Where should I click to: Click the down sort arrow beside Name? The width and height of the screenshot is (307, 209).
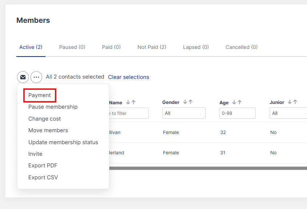tap(128, 103)
